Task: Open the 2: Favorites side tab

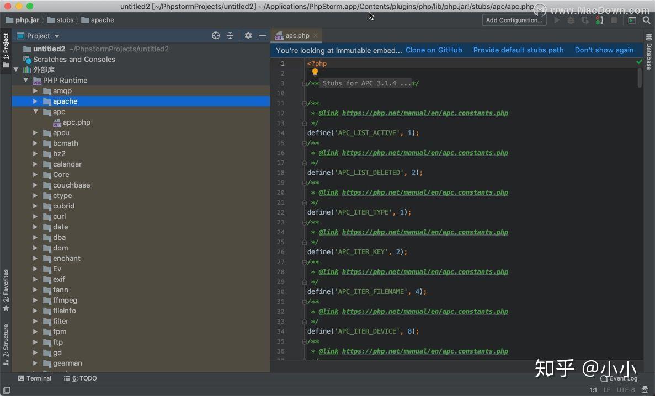Action: (6, 290)
